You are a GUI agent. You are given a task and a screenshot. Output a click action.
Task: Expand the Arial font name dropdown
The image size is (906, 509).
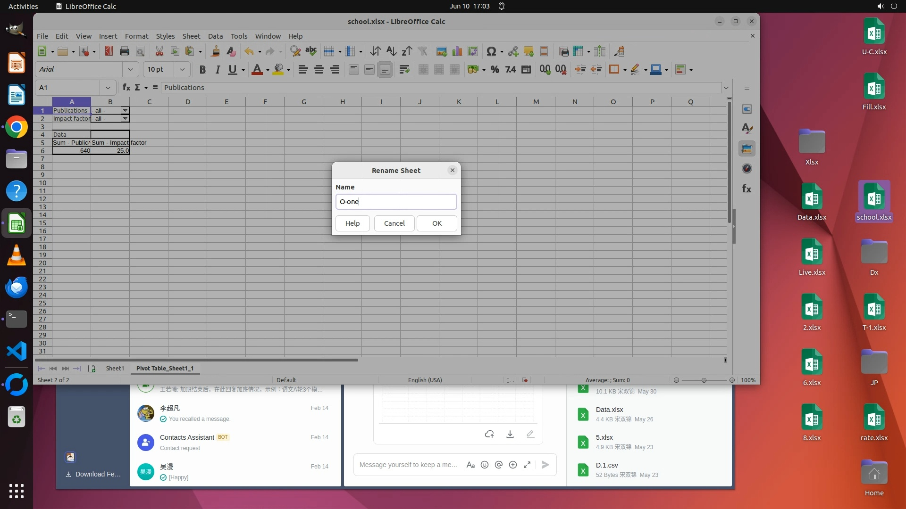pos(130,69)
